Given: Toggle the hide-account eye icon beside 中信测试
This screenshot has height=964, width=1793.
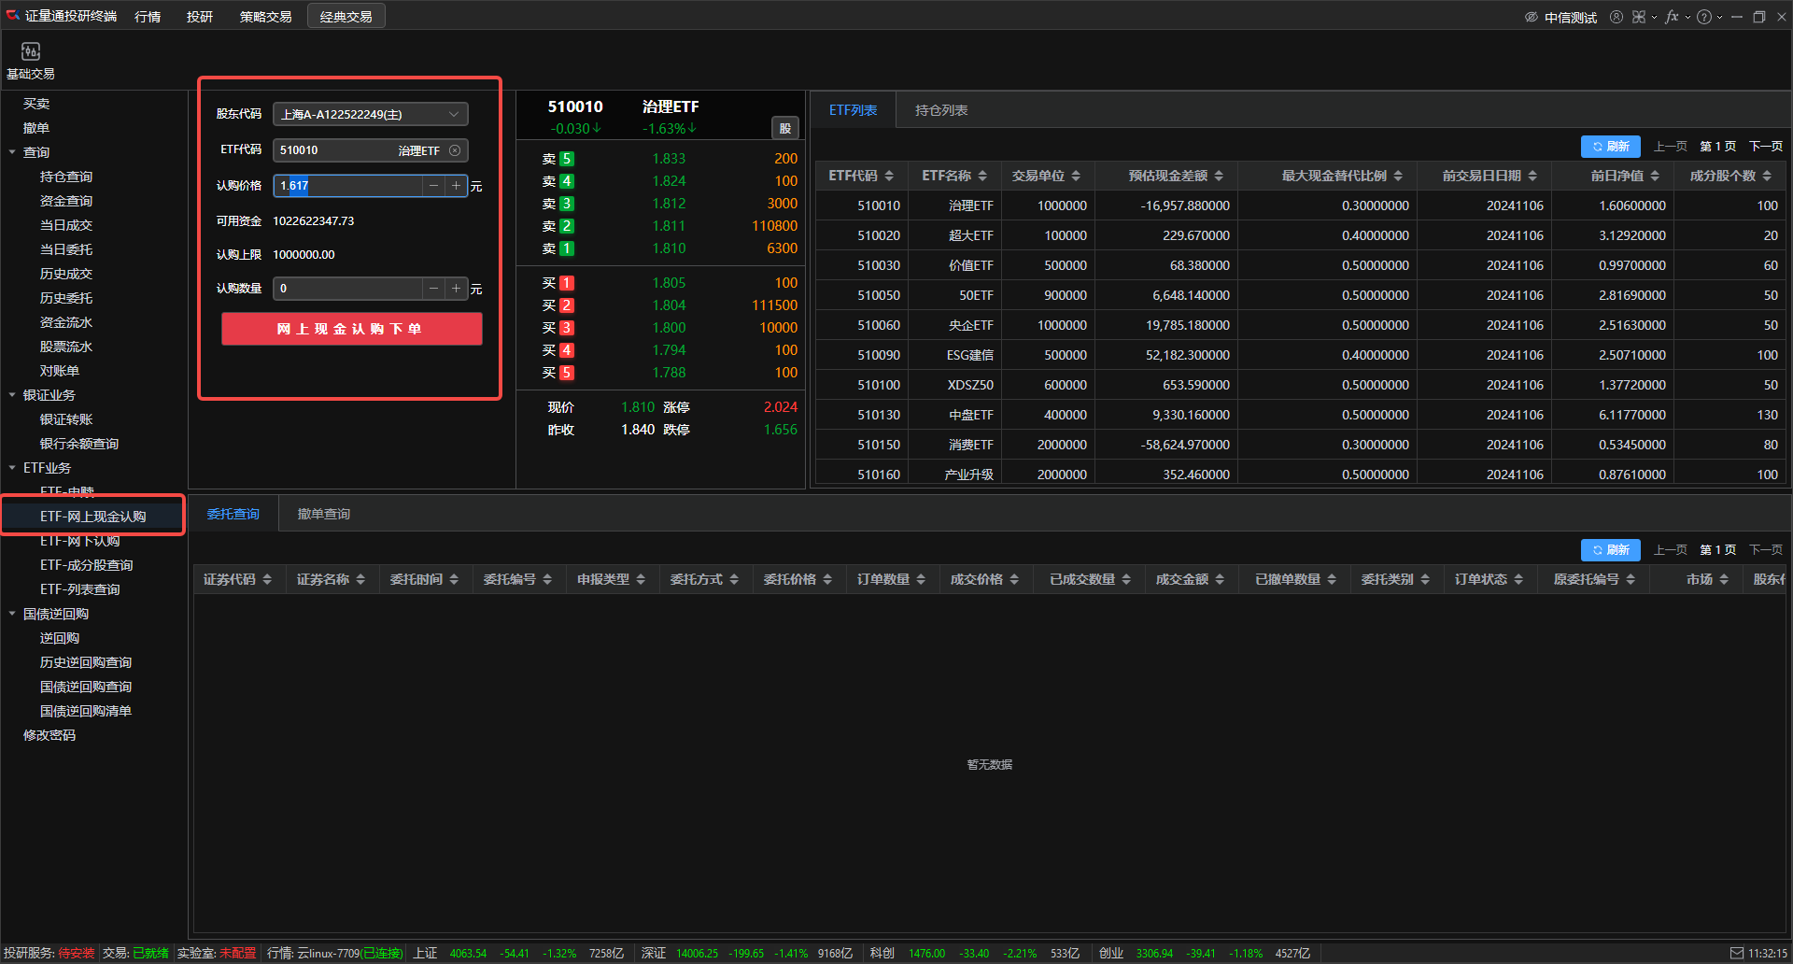Looking at the screenshot, I should coord(1532,17).
